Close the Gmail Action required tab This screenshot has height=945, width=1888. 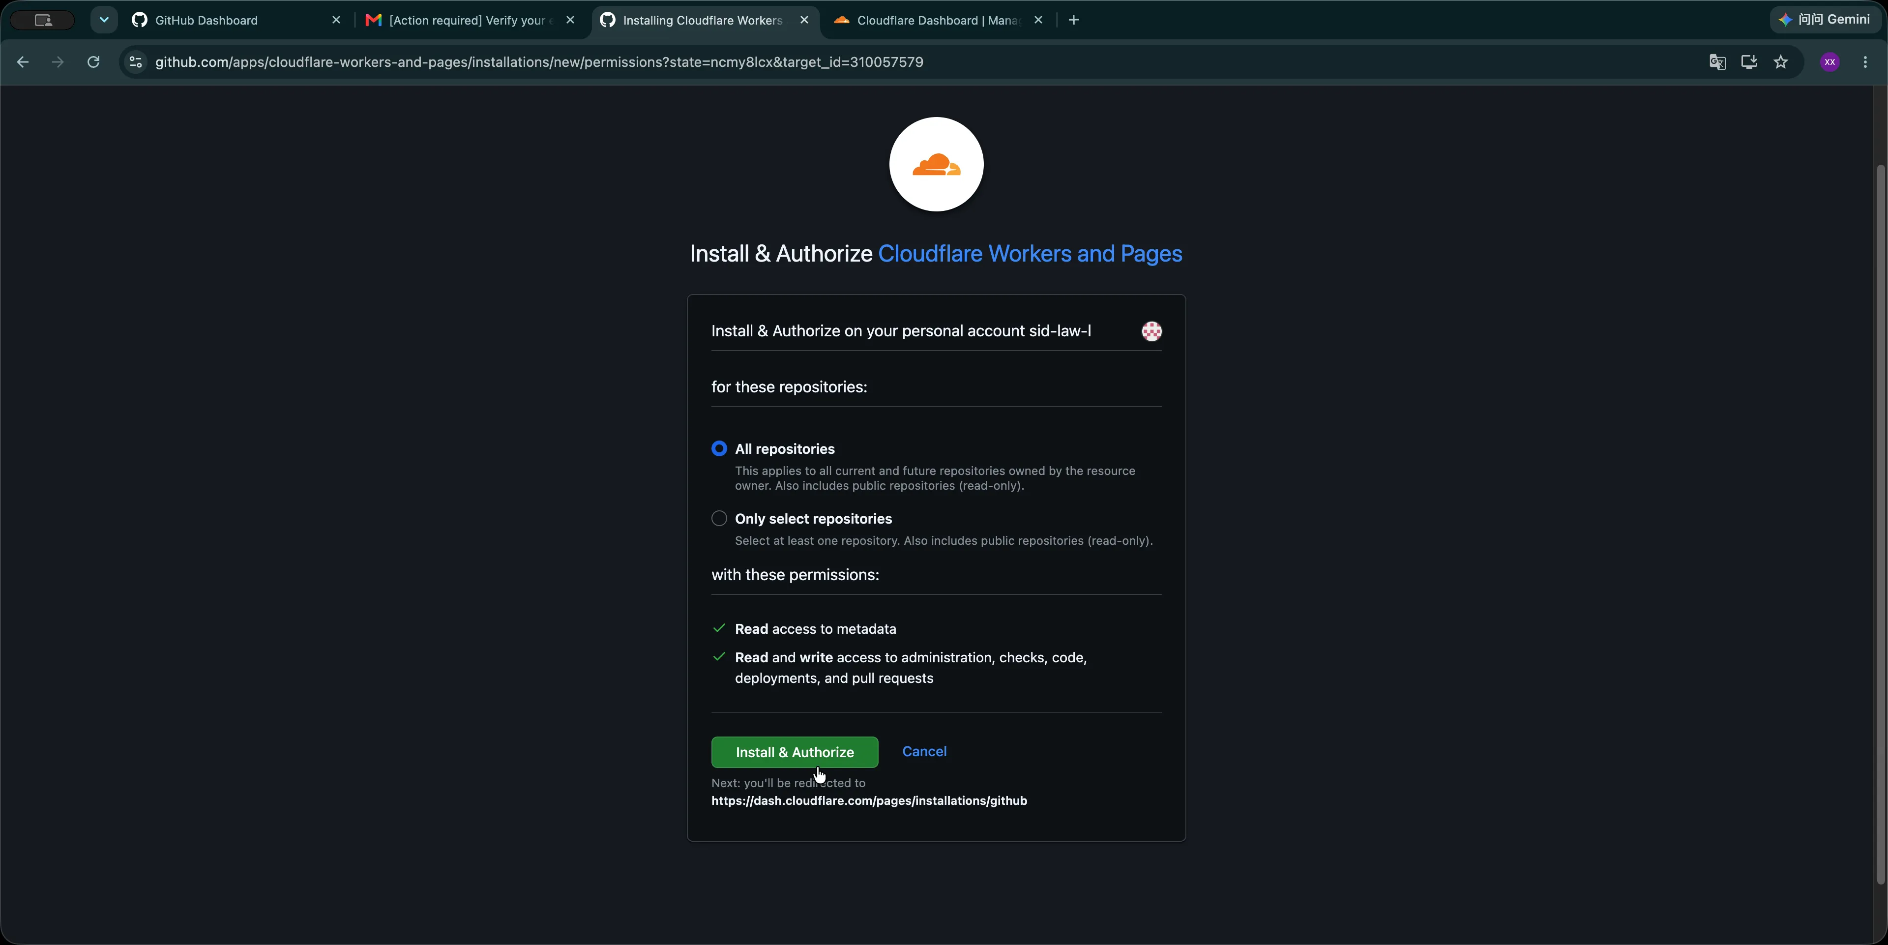(570, 20)
